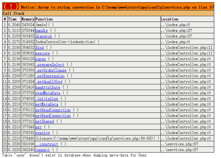Click the _getOrderClause link
The image size is (221, 158).
point(51,70)
